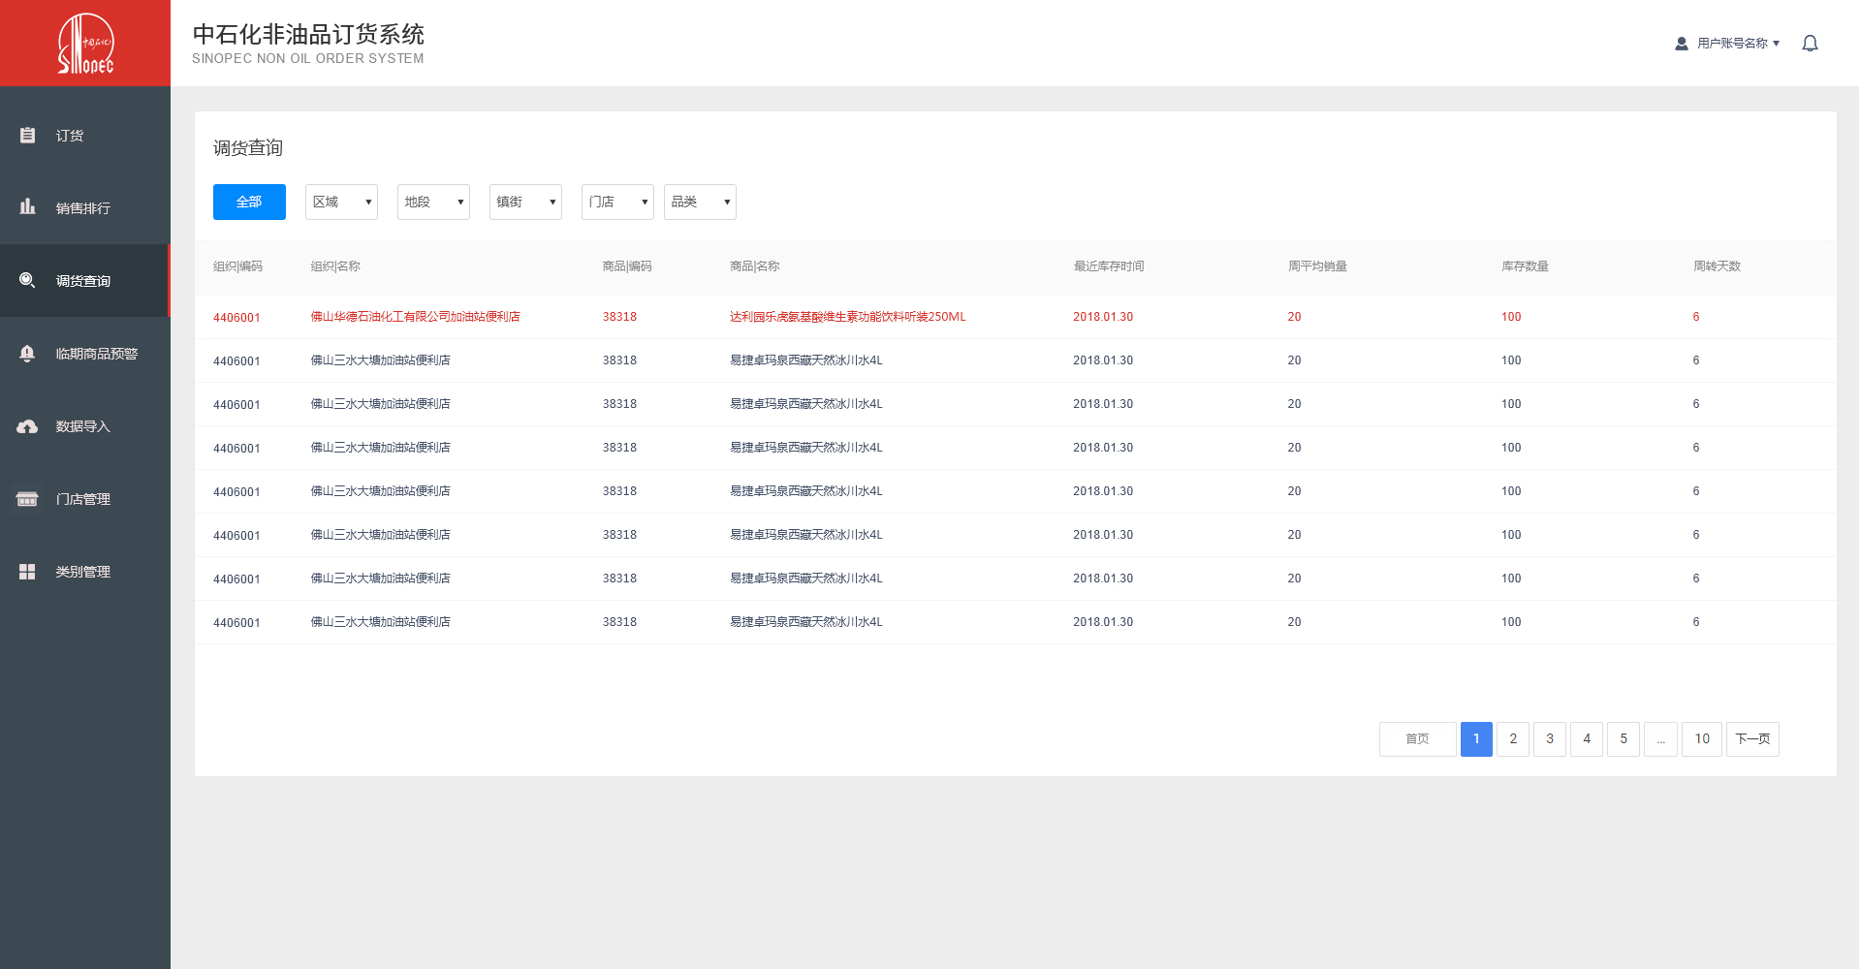1861x969 pixels.
Task: Click the 首页 first page button
Action: tap(1417, 738)
